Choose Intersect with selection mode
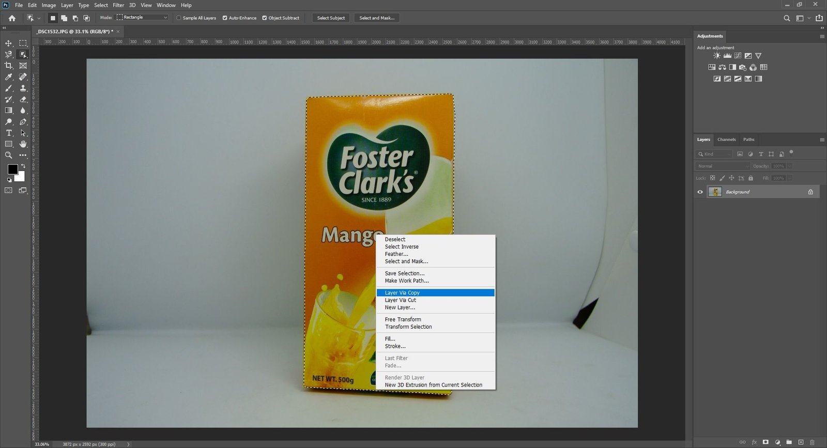This screenshot has width=827, height=448. tap(86, 18)
